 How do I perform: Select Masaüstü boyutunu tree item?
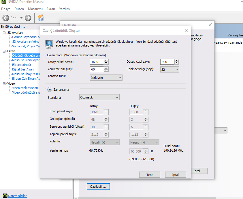tap(26, 74)
